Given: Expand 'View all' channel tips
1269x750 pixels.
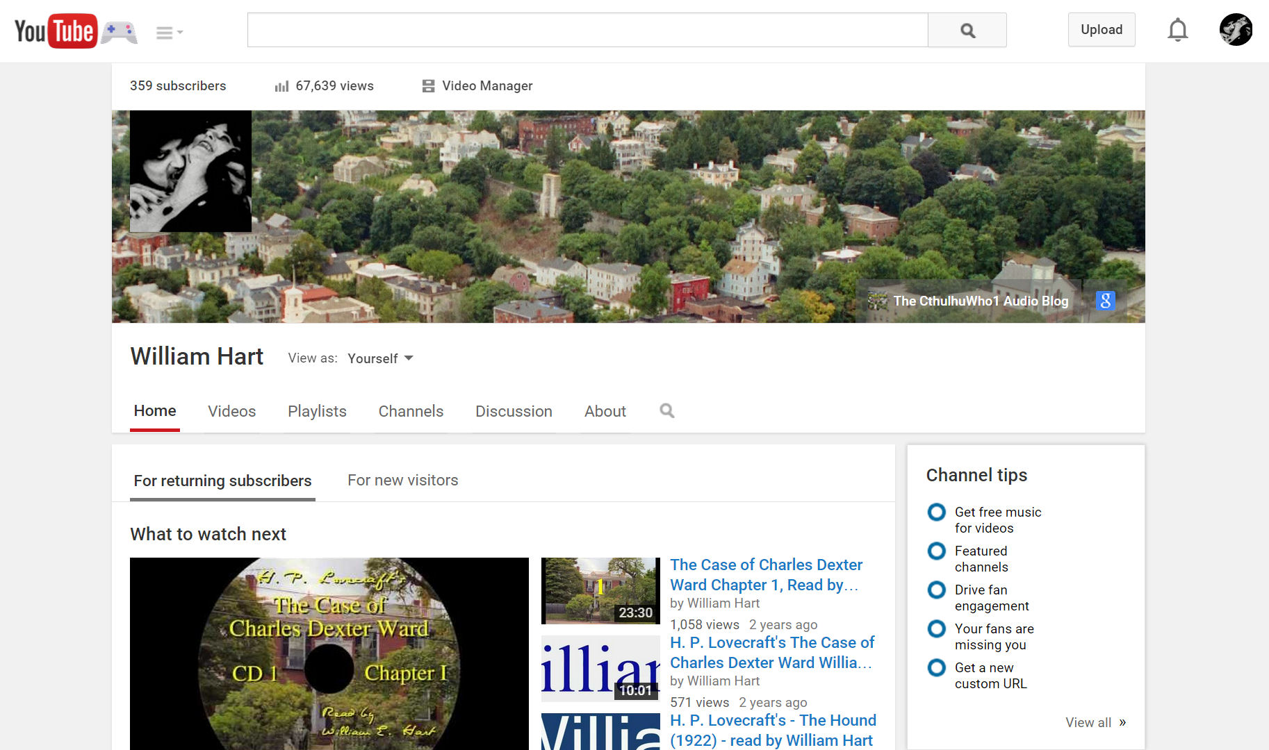Looking at the screenshot, I should coord(1095,722).
